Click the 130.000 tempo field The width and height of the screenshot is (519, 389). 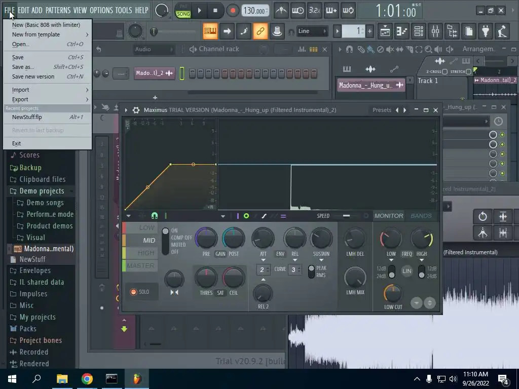(255, 11)
